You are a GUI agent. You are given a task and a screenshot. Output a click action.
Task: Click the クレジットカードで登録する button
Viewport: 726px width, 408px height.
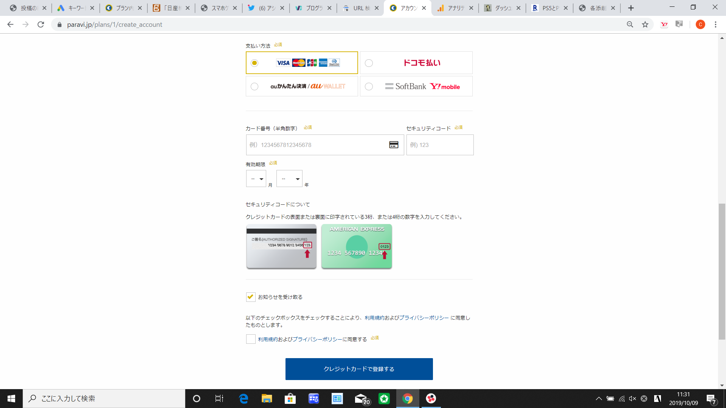pyautogui.click(x=359, y=369)
